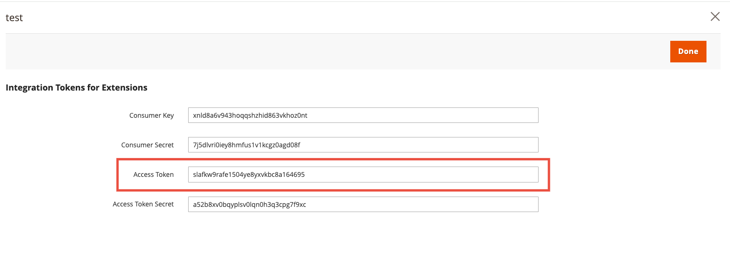730x266 pixels.
Task: Select the Access Token input field
Action: click(x=363, y=175)
